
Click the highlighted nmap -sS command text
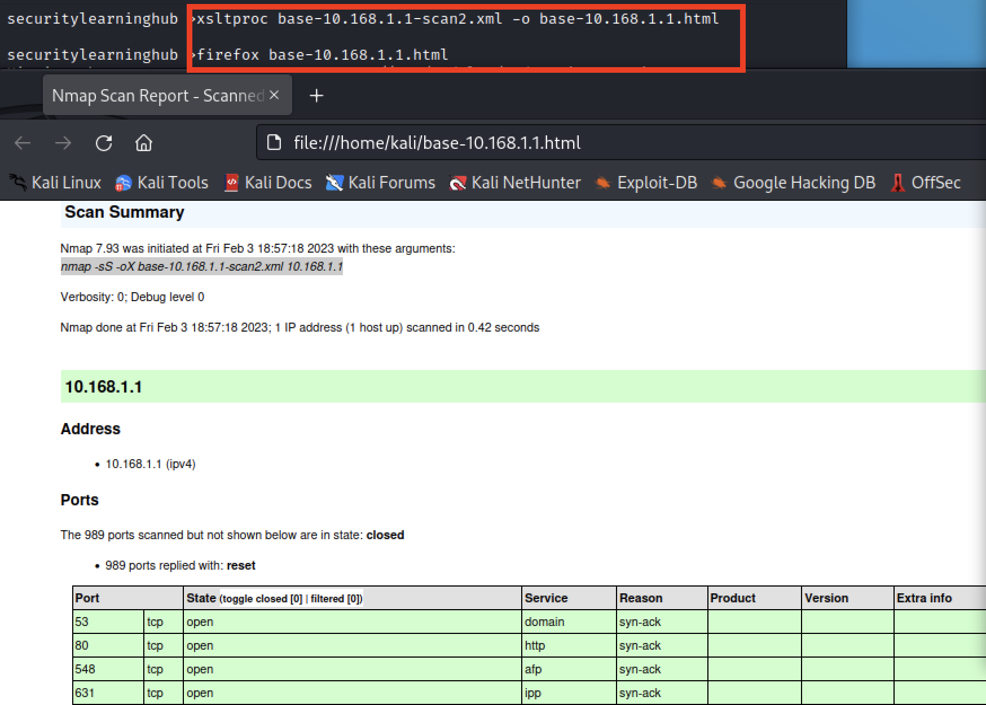point(201,266)
